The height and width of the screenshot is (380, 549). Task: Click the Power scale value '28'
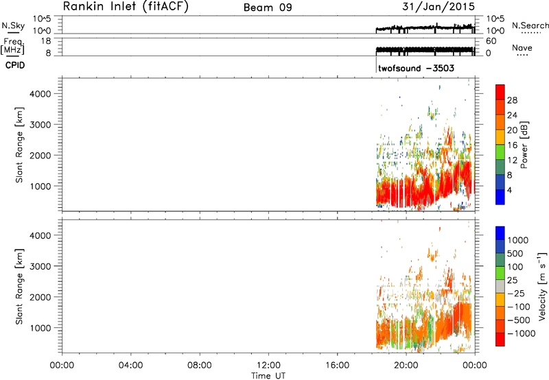click(x=512, y=100)
